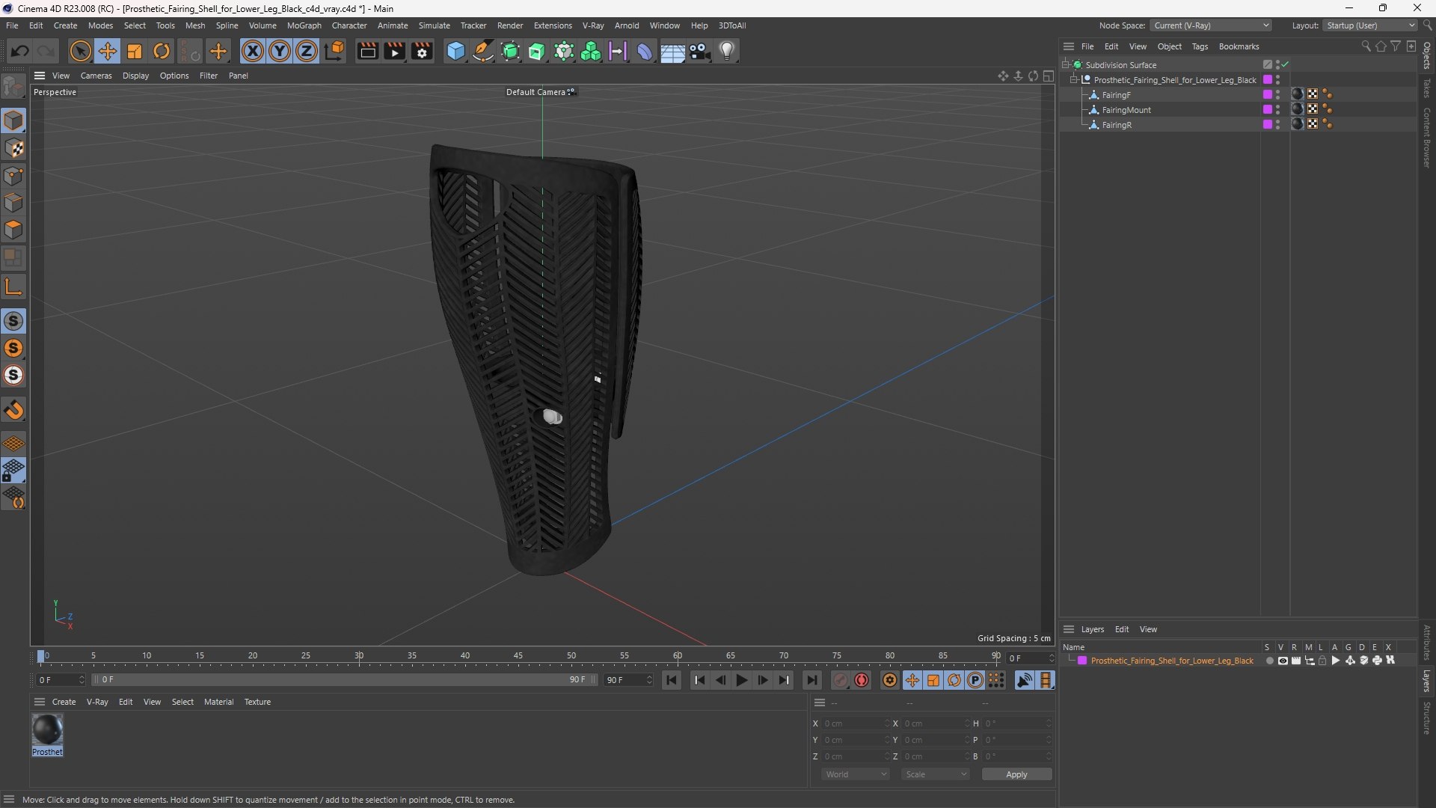
Task: Add a Camera object icon
Action: coord(700,51)
